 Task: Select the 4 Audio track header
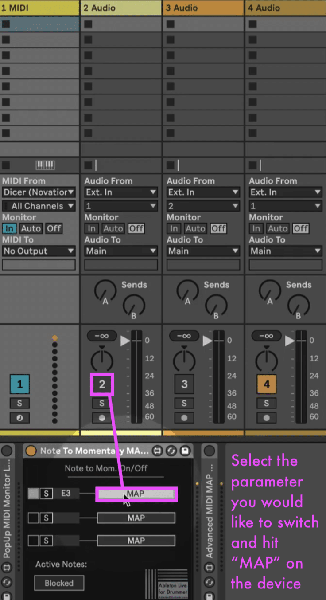tap(285, 8)
